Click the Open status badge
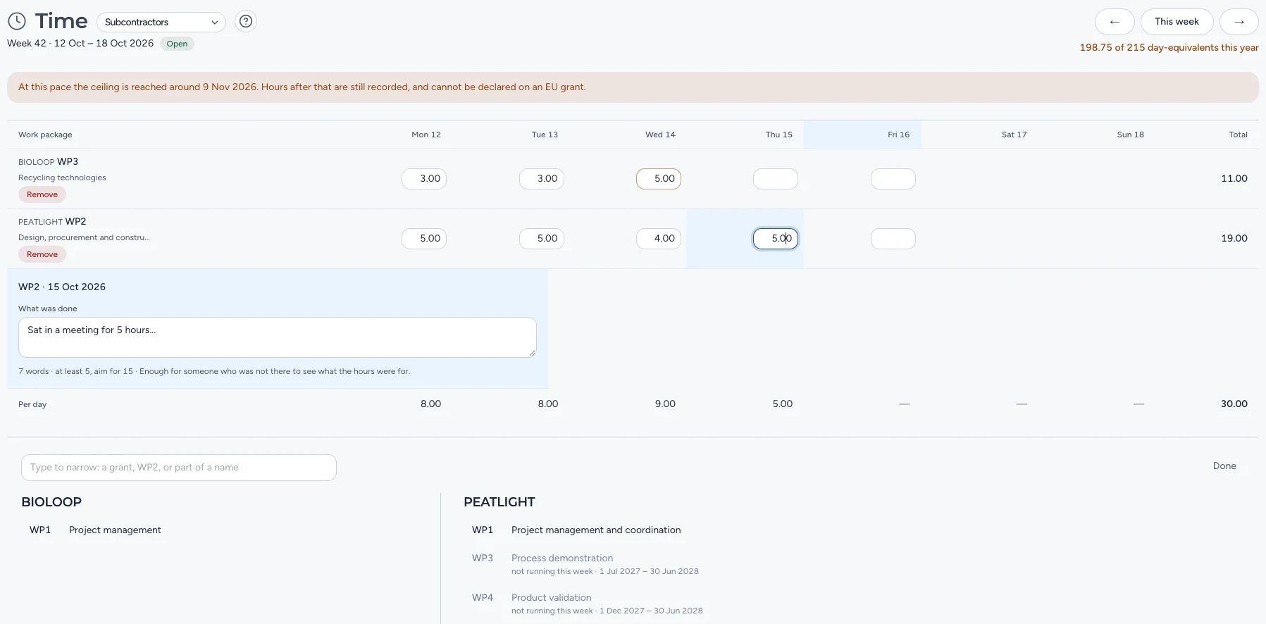The height and width of the screenshot is (624, 1266). (177, 44)
